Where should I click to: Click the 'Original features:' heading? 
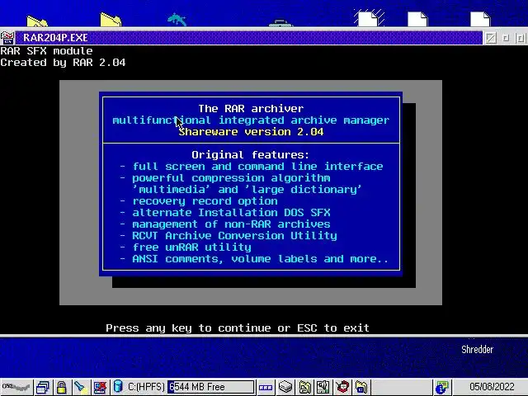coord(250,154)
